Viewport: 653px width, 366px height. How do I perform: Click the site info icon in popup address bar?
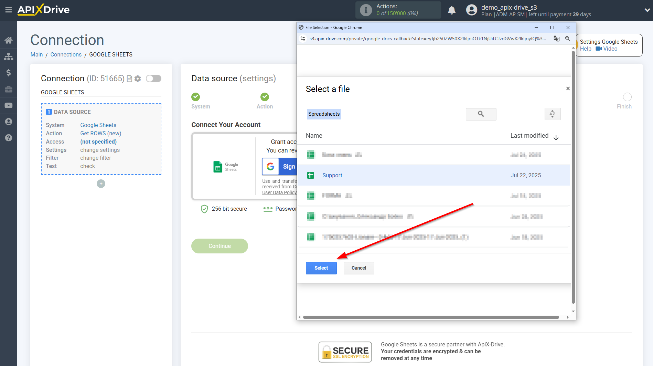tap(303, 39)
